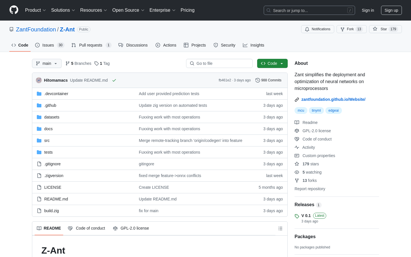Open the ZantFoundation owner link

click(x=36, y=29)
